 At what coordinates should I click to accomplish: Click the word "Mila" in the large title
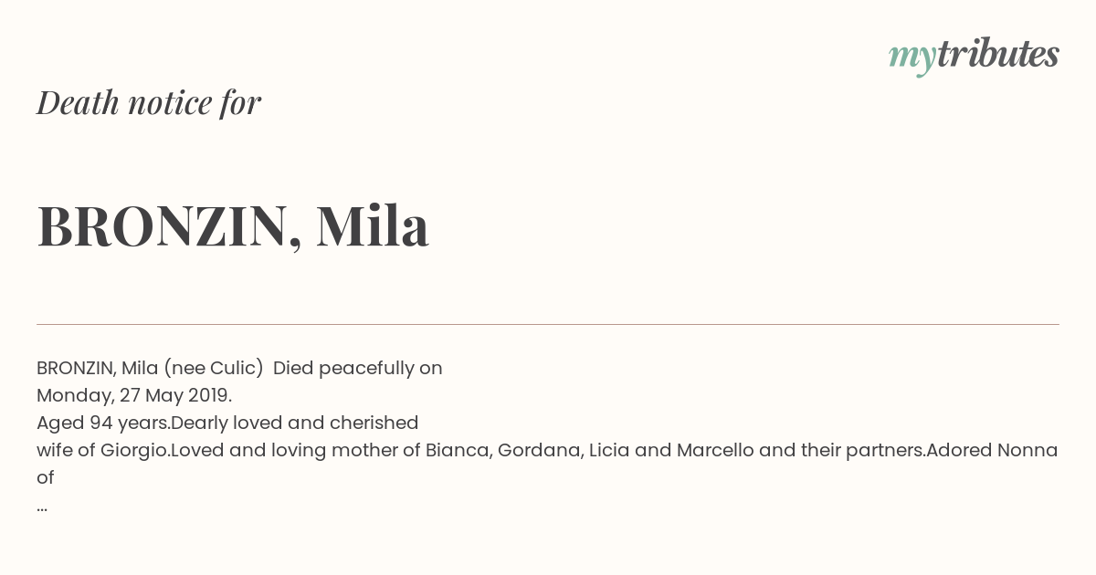[x=373, y=225]
